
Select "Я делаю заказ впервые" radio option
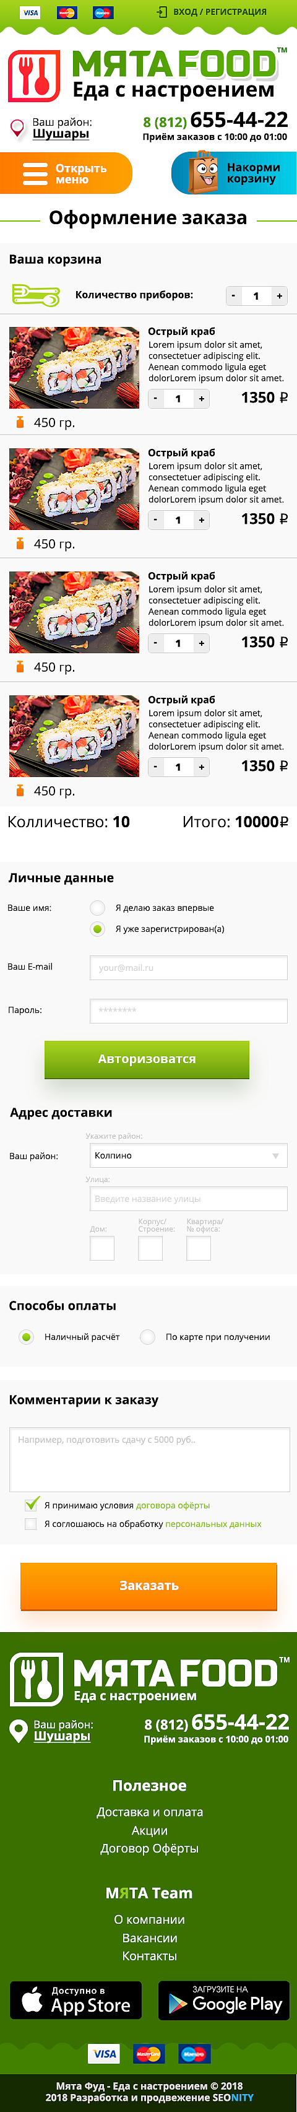(x=98, y=908)
